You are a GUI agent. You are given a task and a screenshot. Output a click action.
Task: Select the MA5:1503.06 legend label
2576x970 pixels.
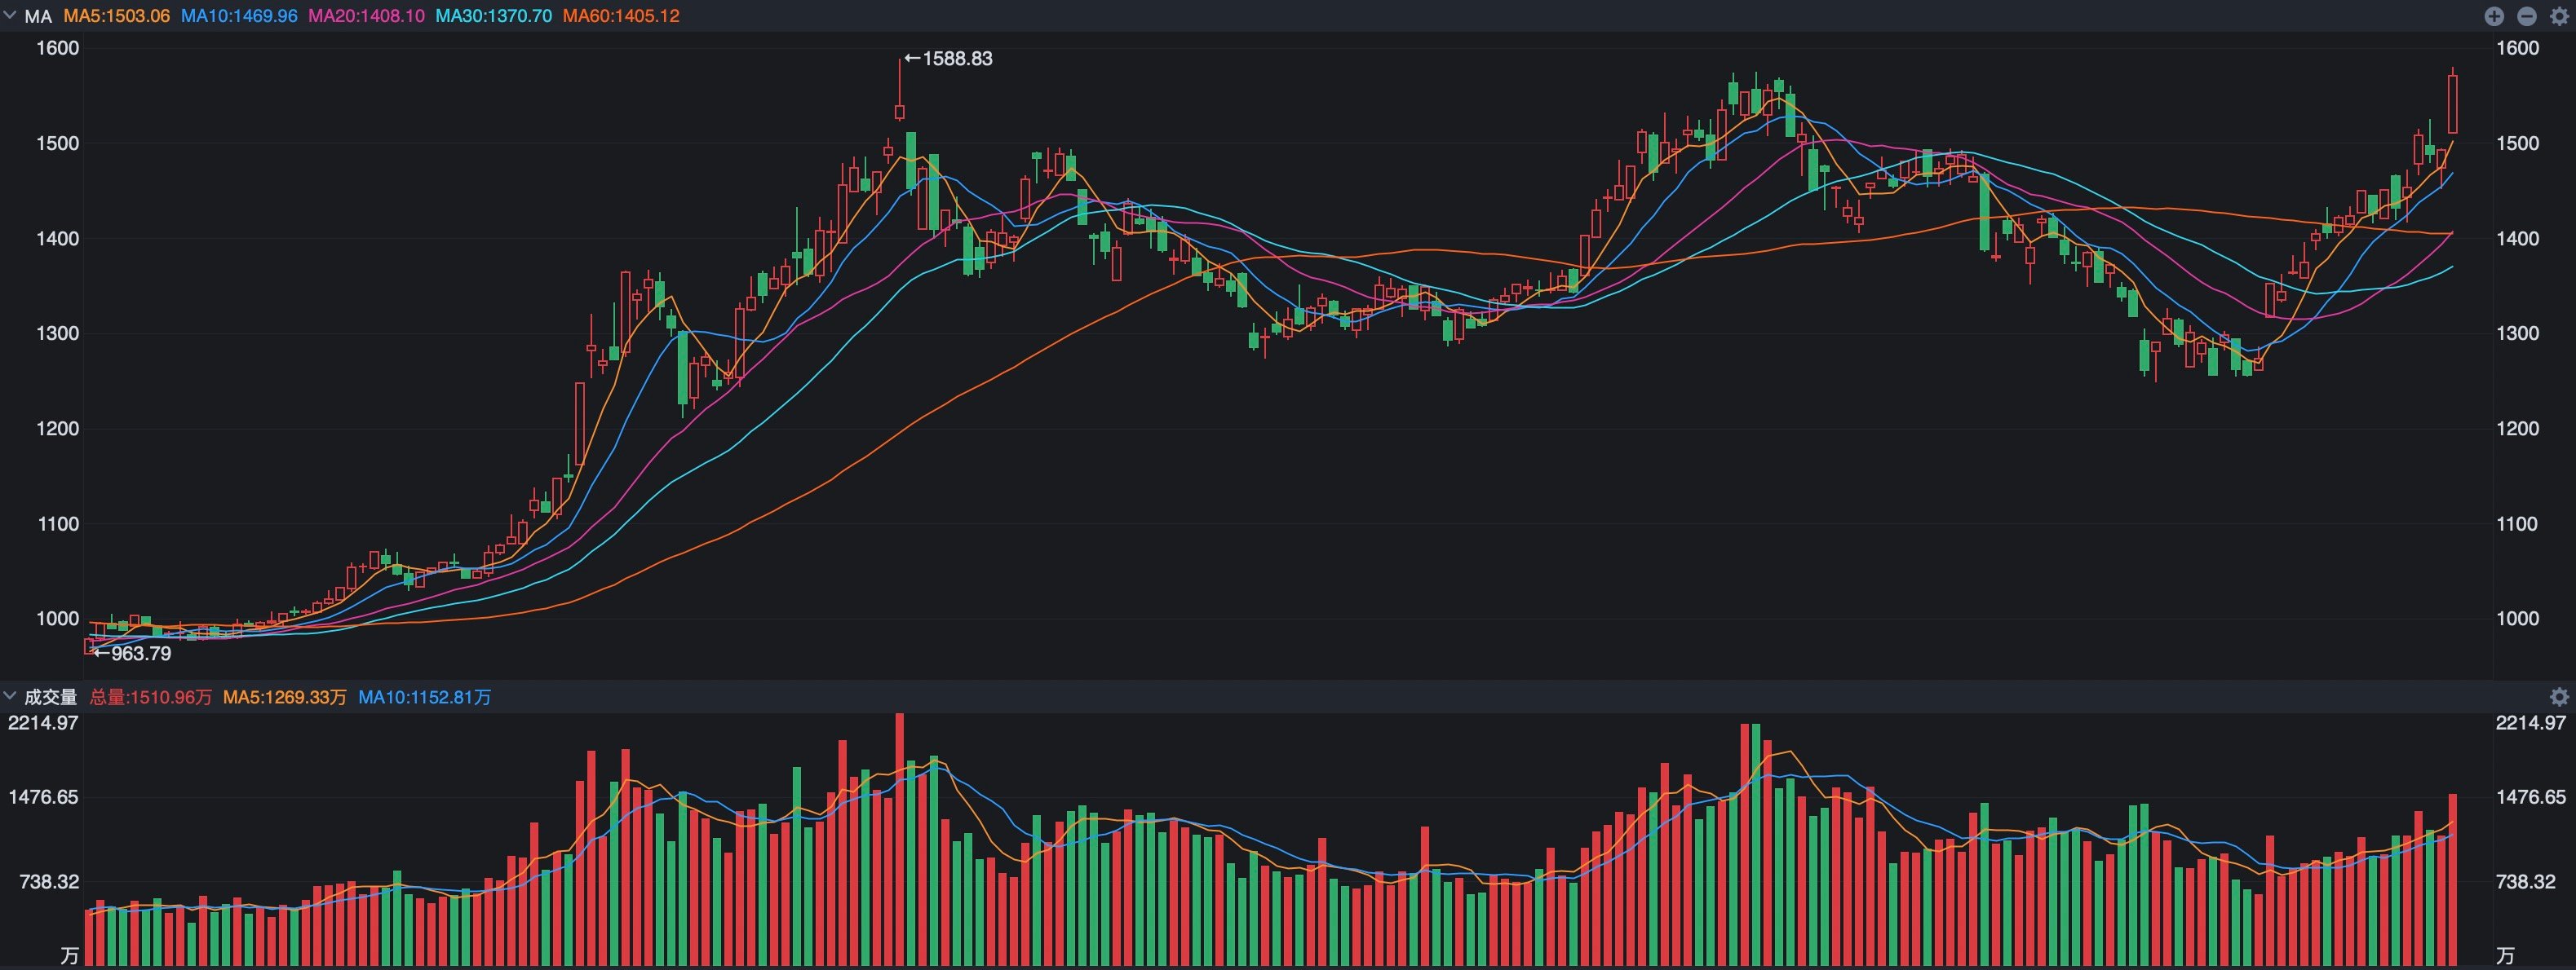(x=116, y=16)
